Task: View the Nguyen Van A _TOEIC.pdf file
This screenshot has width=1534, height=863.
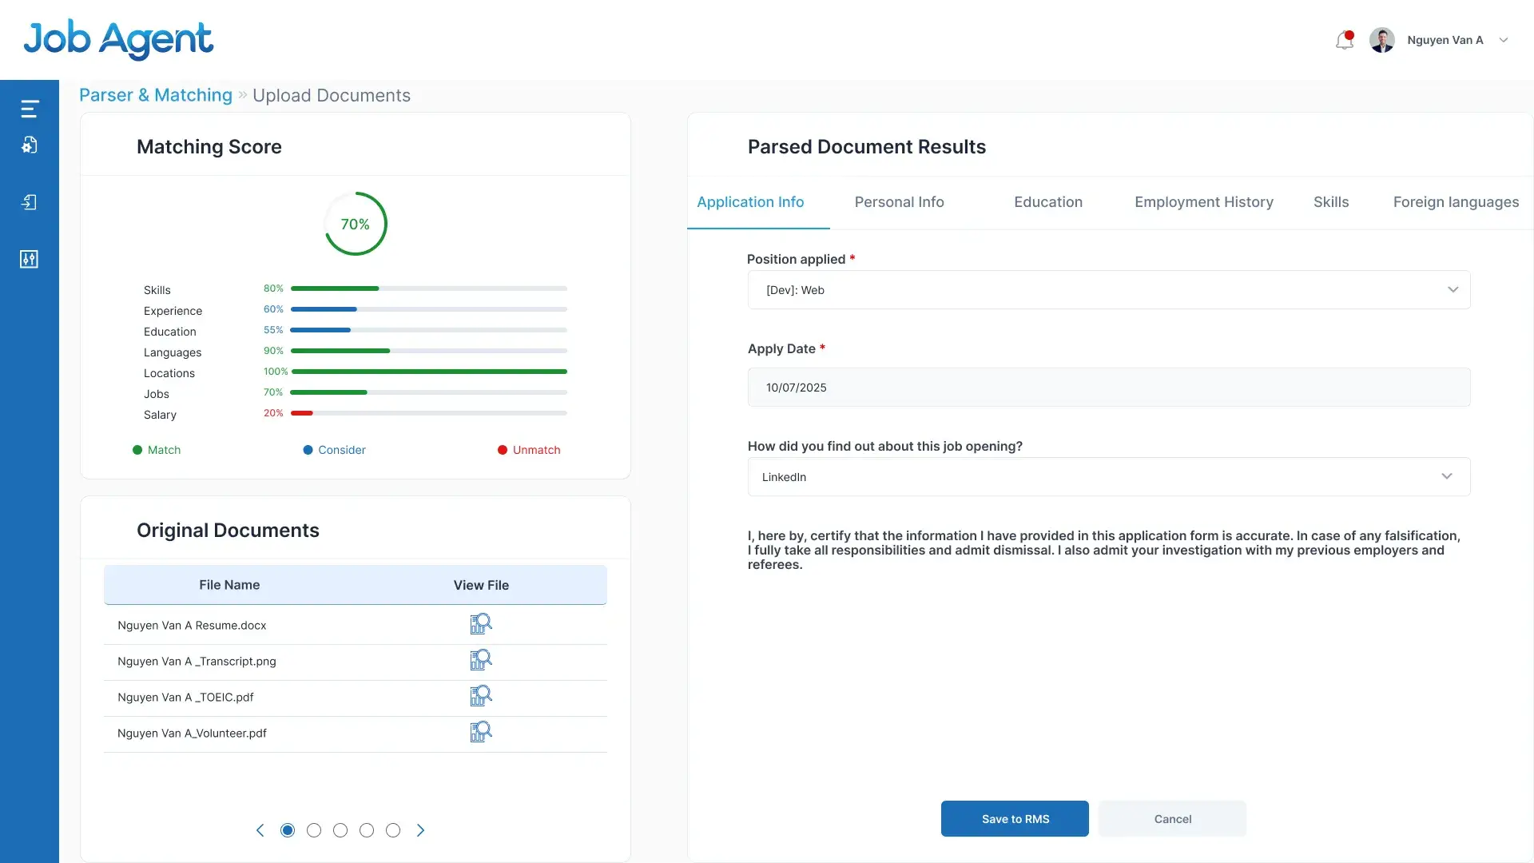Action: click(481, 696)
